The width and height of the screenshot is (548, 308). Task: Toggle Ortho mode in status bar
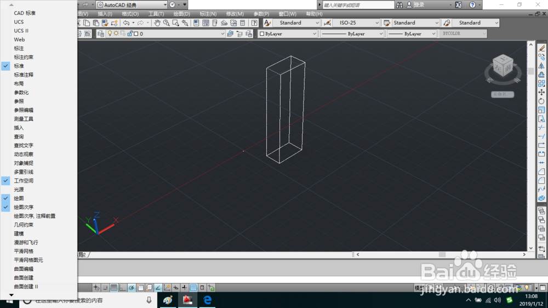(123, 288)
